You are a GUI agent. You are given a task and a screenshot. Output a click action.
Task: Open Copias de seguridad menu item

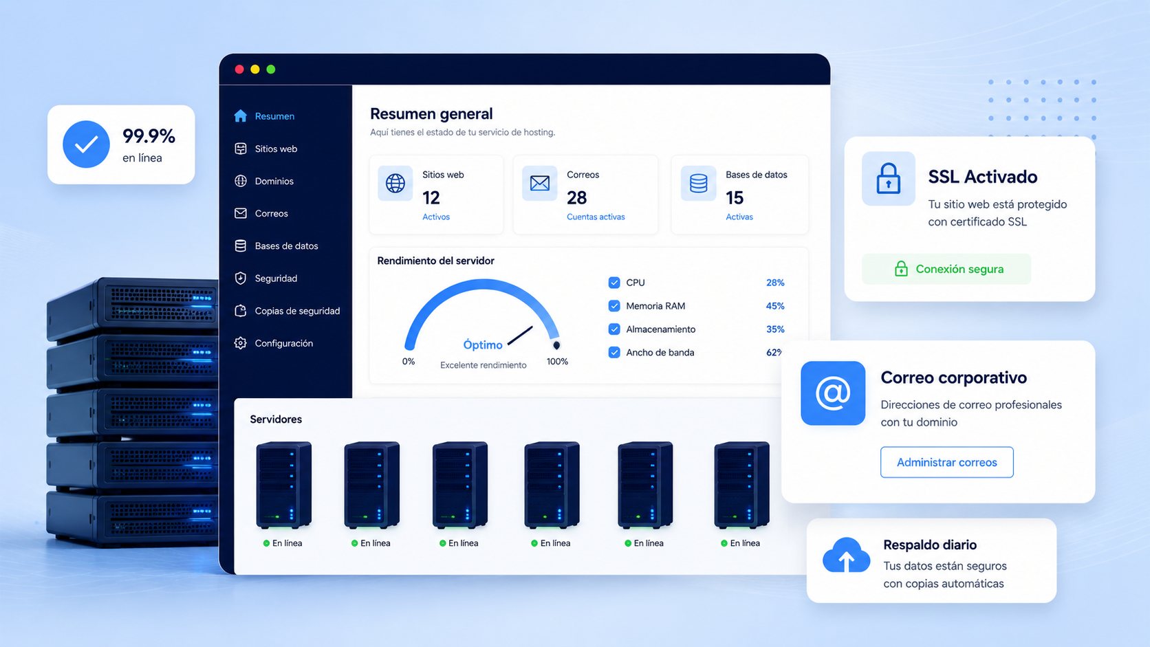pyautogui.click(x=297, y=311)
